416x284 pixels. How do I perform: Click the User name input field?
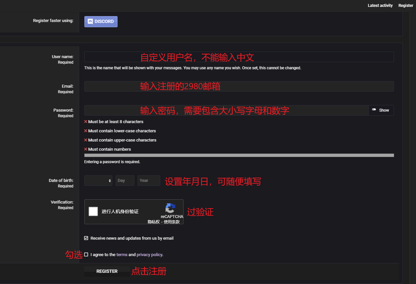(x=239, y=56)
